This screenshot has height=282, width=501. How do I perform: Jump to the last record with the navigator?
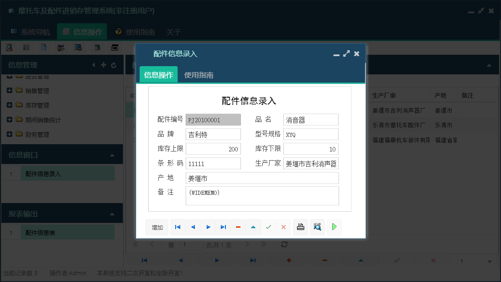coord(223,227)
